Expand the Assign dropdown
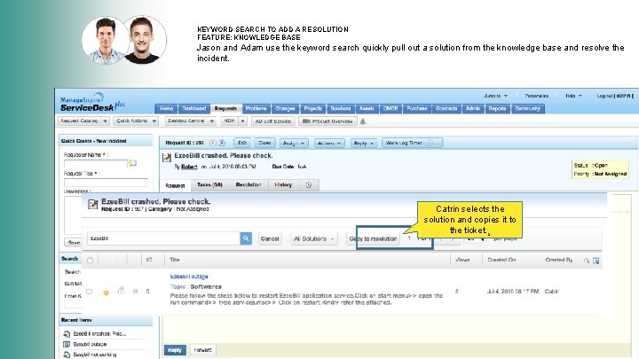This screenshot has height=359, width=639. tap(294, 144)
